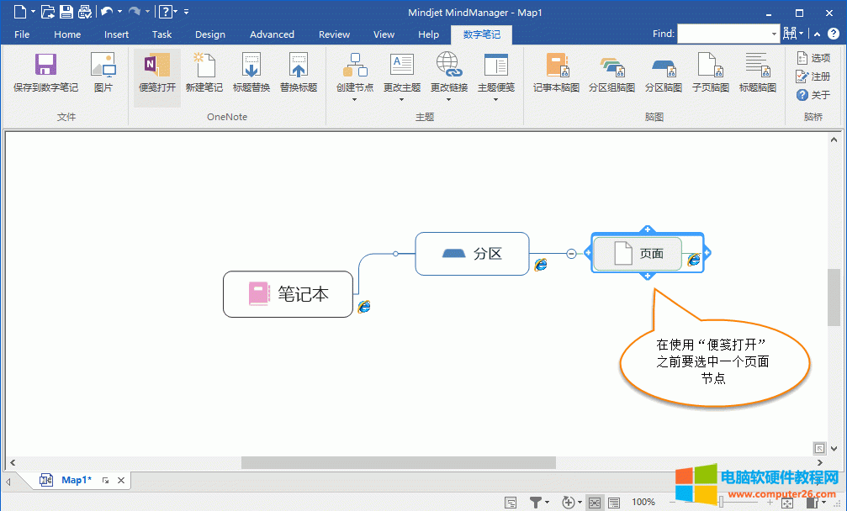Switch to the Design ribbon tab
This screenshot has height=511, width=847.
[209, 34]
